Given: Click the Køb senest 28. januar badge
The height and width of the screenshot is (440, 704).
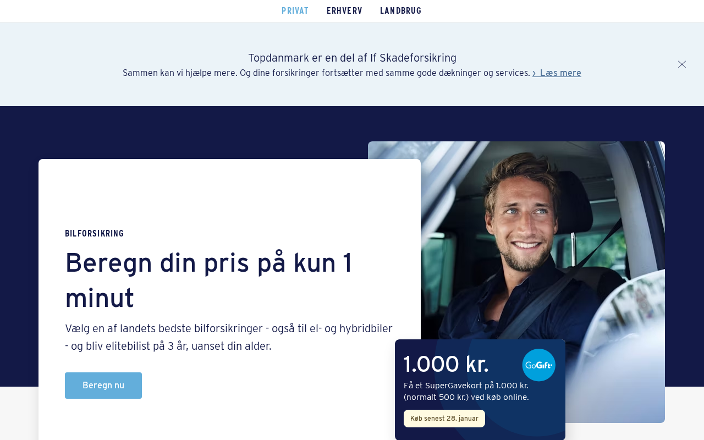Looking at the screenshot, I should click(x=444, y=419).
